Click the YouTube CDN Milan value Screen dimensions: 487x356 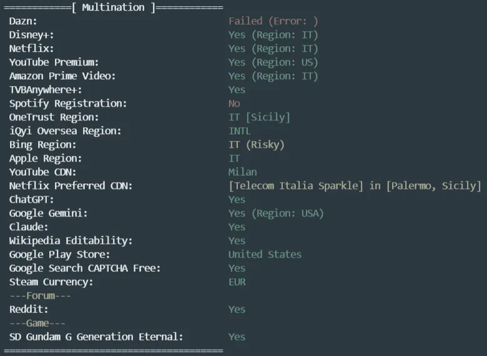[x=242, y=172]
